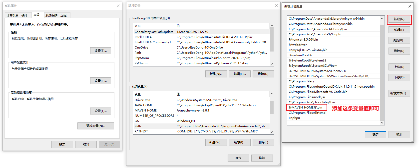Viewport: 420px width, 168px height.
Task: Close the 系统属性 window
Action: tap(118, 6)
